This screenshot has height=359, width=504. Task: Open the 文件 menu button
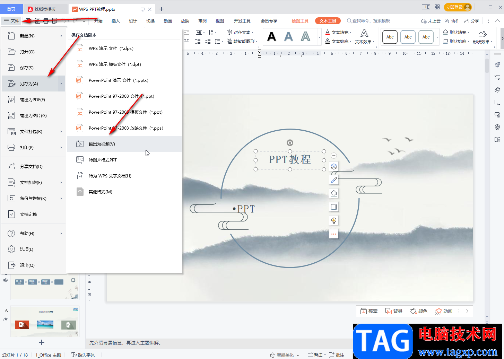(x=11, y=21)
